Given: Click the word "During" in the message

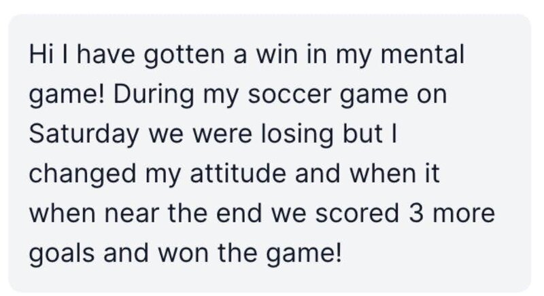Looking at the screenshot, I should pyautogui.click(x=154, y=96).
